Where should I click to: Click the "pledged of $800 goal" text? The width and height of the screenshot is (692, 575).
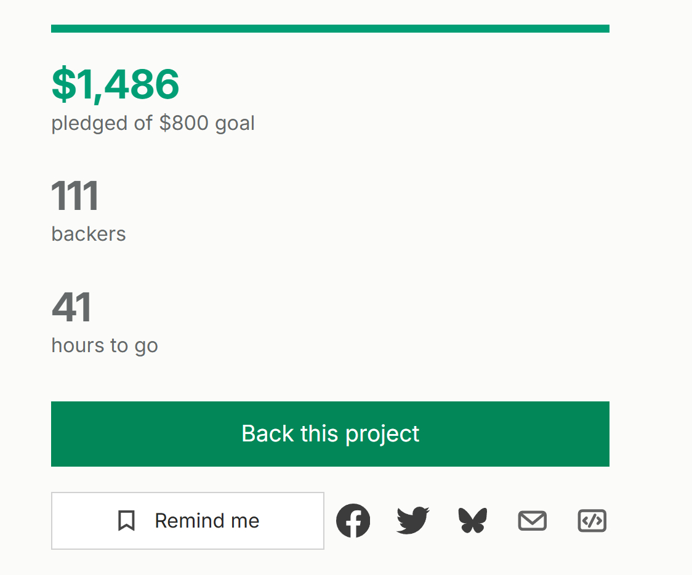pyautogui.click(x=153, y=123)
